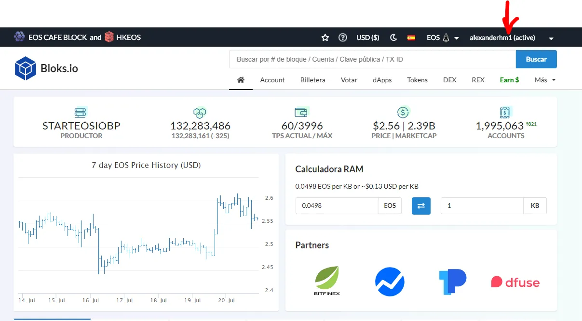Click the 132,283,161 (-325) irreversible block text
This screenshot has height=321, width=582.
pos(200,136)
